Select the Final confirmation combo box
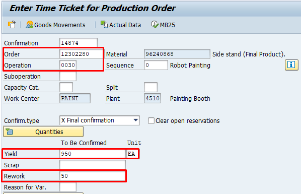This screenshot has height=194, width=301. [100, 120]
